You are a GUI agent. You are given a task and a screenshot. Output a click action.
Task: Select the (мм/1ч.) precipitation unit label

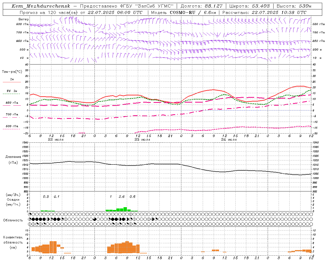[13, 204]
